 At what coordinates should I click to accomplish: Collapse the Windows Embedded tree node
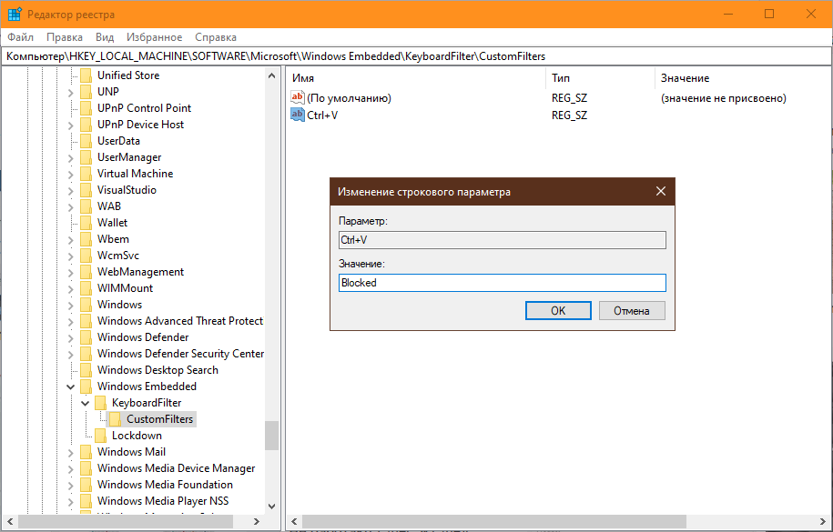71,386
